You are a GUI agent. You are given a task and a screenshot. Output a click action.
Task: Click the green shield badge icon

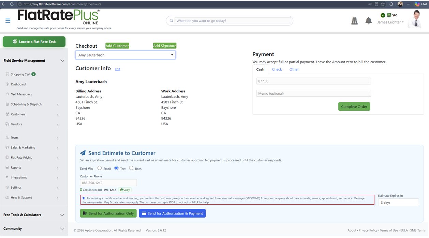point(389,15)
